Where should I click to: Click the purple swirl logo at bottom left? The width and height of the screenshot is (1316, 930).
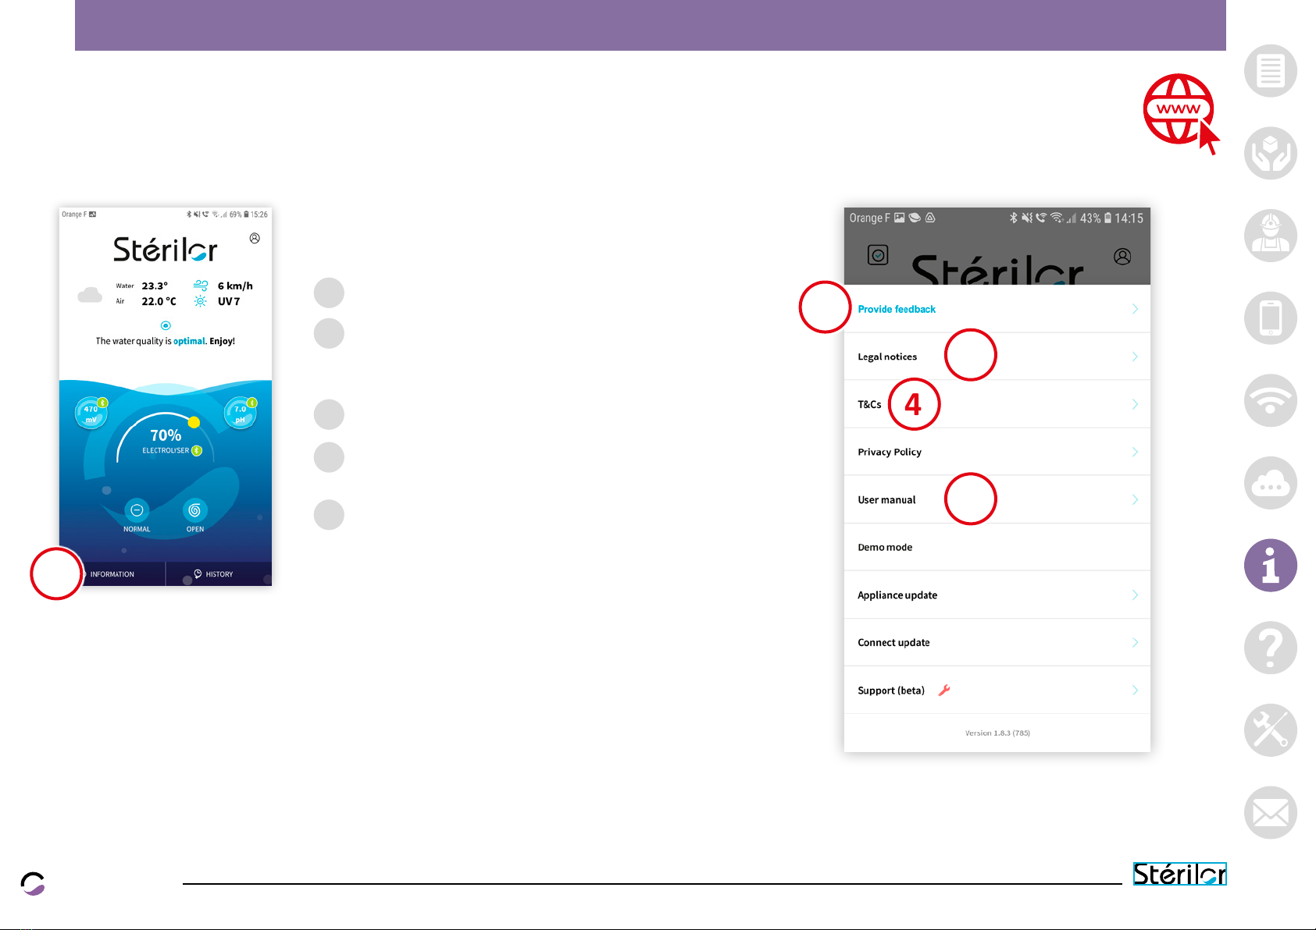coord(33,883)
